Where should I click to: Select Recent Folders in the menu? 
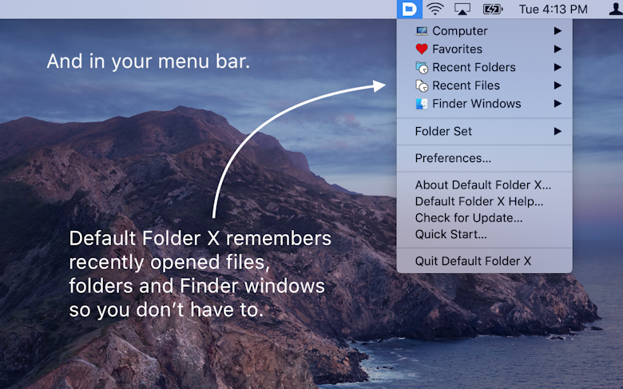485,67
